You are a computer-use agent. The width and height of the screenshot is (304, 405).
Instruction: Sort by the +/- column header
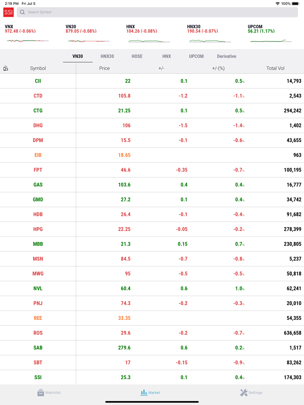(161, 68)
